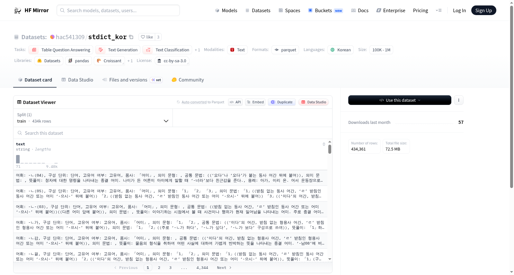Click the main search models field
Screen dimensions: 514x275
click(x=118, y=10)
